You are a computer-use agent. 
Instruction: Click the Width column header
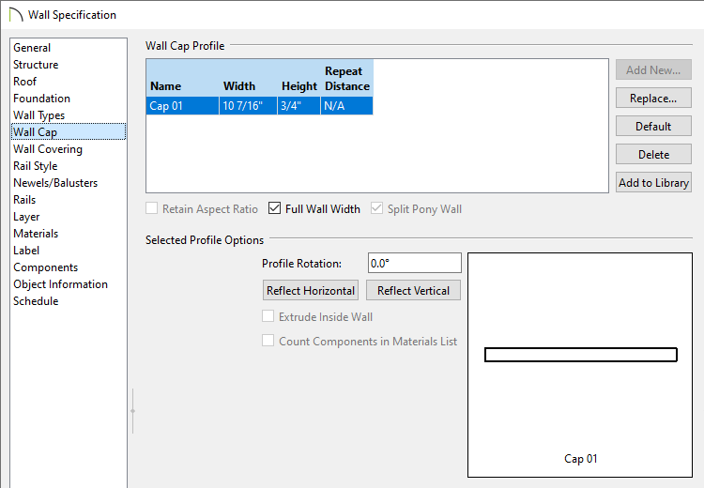(x=248, y=79)
